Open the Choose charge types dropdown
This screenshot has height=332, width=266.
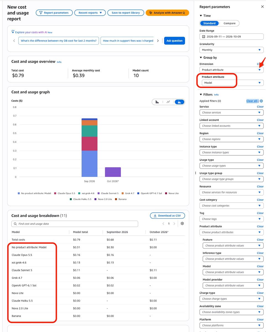[x=231, y=299]
